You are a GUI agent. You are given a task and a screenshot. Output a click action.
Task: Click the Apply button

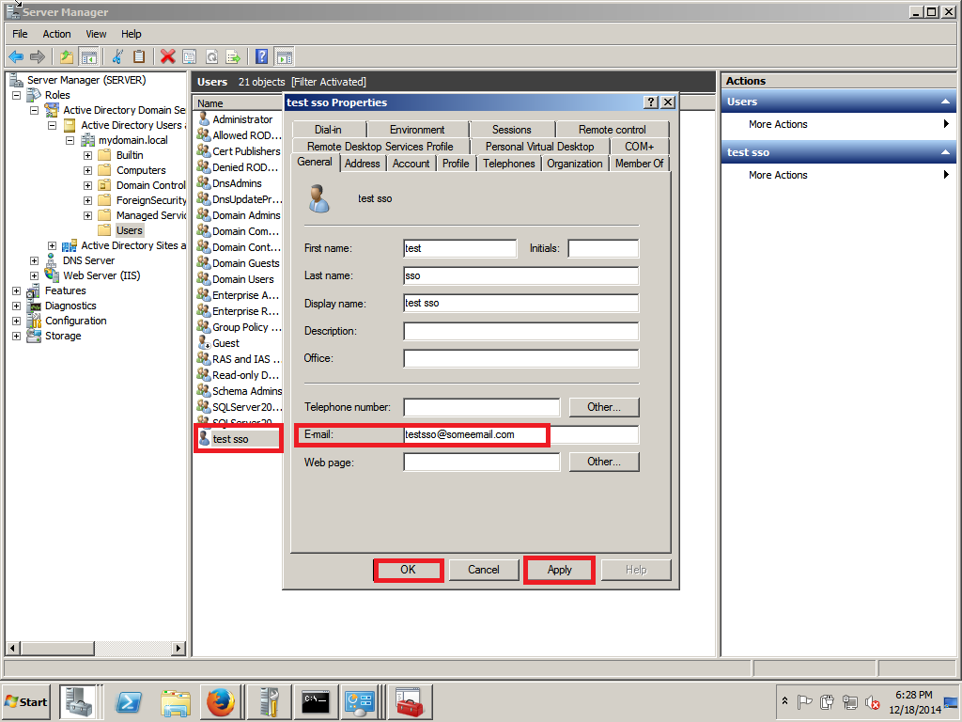click(x=559, y=569)
